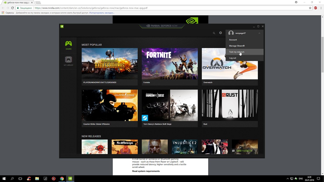Open the Okami HD new release thumbnail

click(94, 147)
